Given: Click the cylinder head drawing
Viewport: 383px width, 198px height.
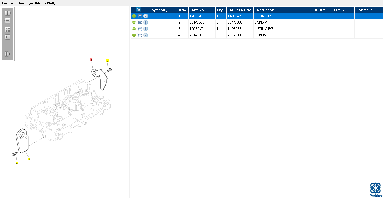Looking at the screenshot, I should click(x=68, y=110).
